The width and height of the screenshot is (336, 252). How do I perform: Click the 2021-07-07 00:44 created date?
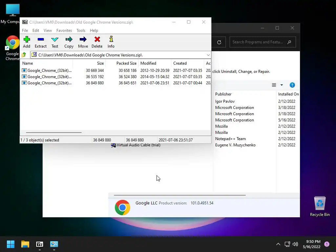187,83
